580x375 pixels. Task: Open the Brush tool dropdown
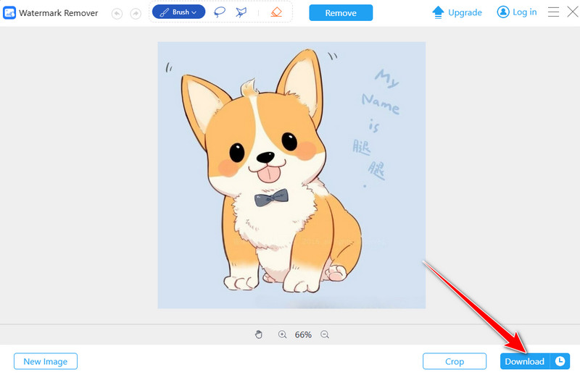pyautogui.click(x=178, y=12)
